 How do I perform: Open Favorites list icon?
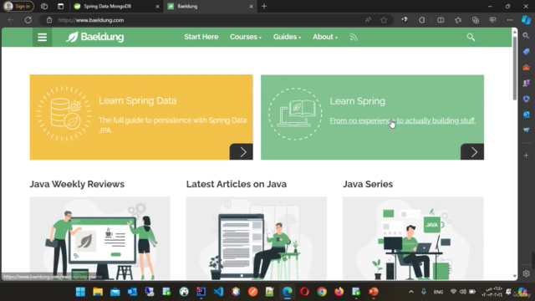click(458, 20)
